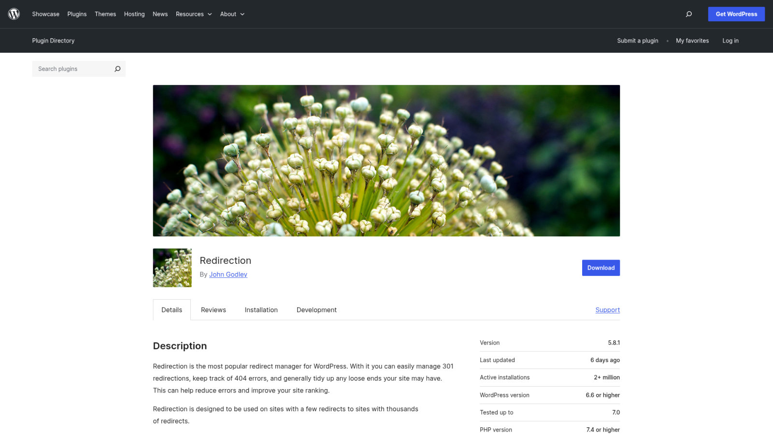The image size is (773, 435).
Task: Open the Support link
Action: 608,310
